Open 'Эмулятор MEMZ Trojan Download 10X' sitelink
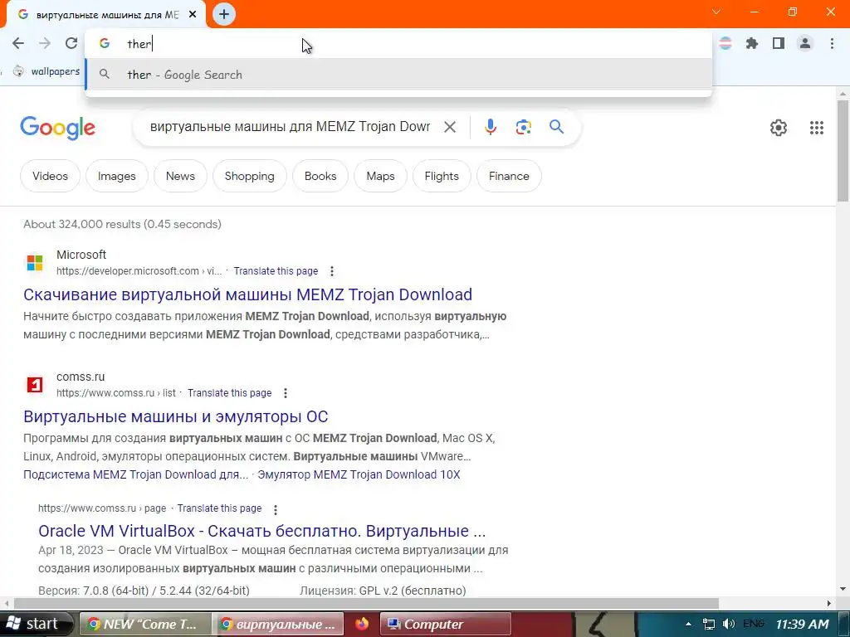 point(359,474)
